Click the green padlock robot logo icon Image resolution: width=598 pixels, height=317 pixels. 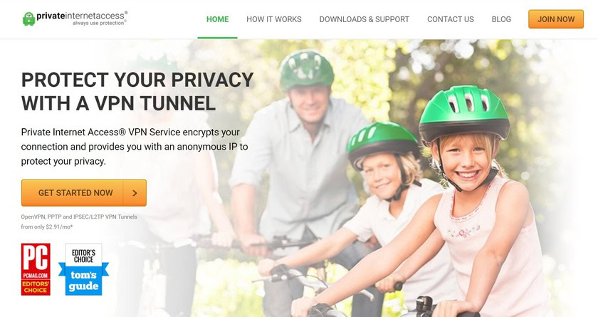click(28, 19)
